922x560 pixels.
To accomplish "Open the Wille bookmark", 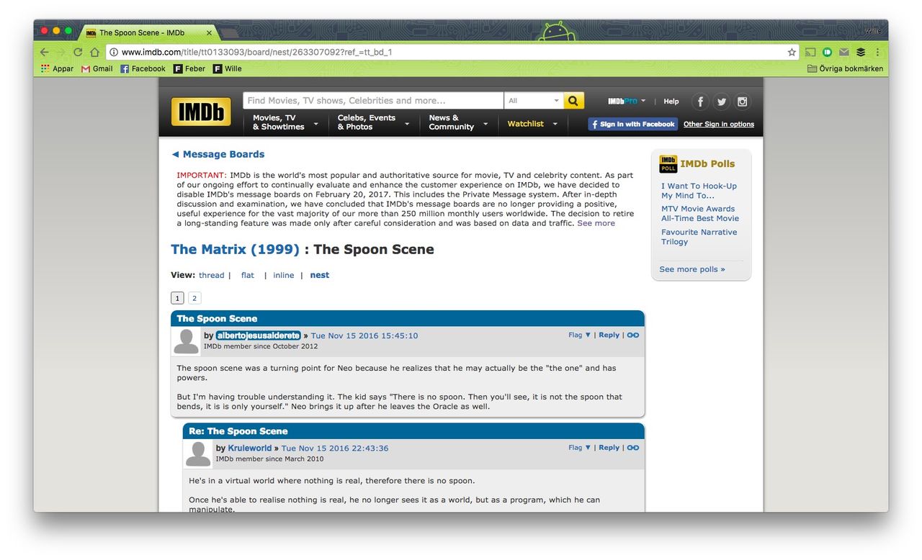I will click(227, 68).
